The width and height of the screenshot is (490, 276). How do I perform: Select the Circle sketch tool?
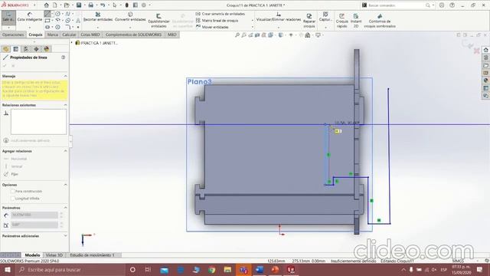click(58, 14)
